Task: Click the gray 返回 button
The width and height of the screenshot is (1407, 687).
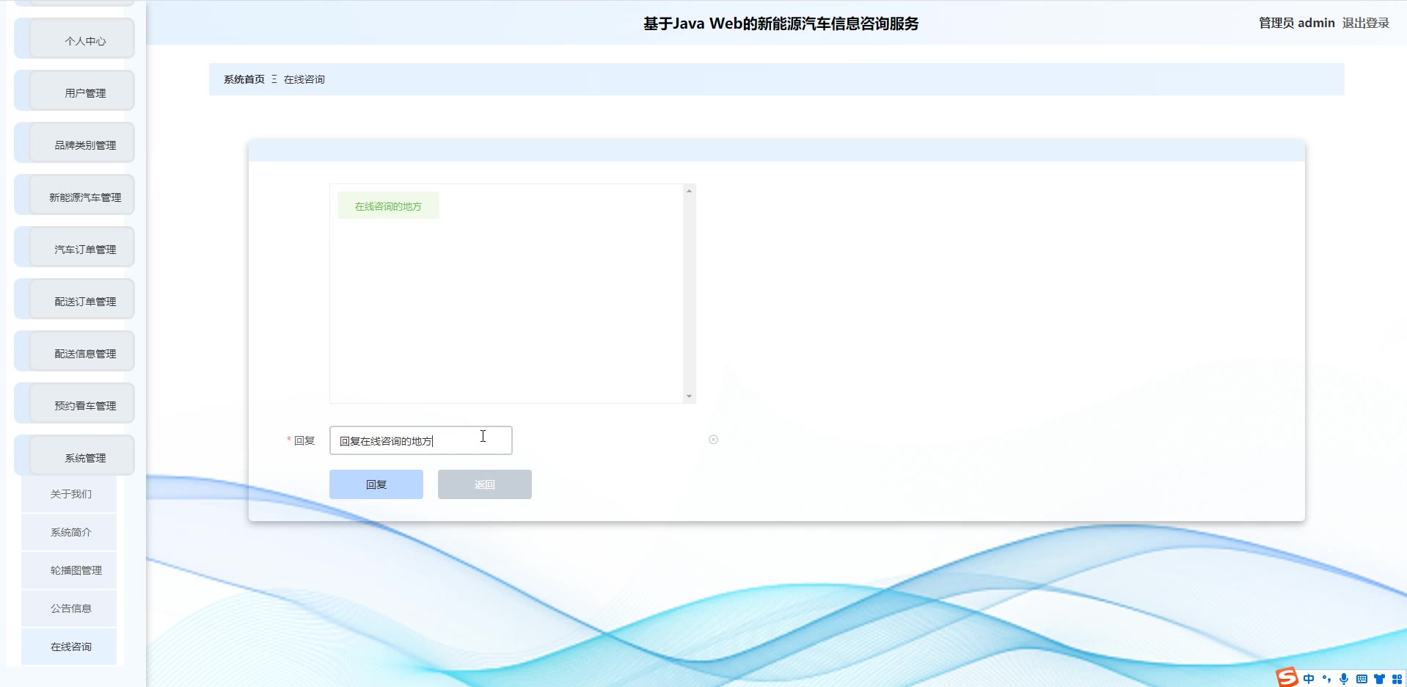Action: point(485,484)
